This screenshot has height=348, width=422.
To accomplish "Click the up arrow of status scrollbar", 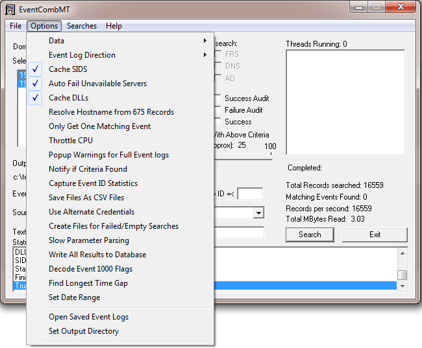I will tap(403, 253).
